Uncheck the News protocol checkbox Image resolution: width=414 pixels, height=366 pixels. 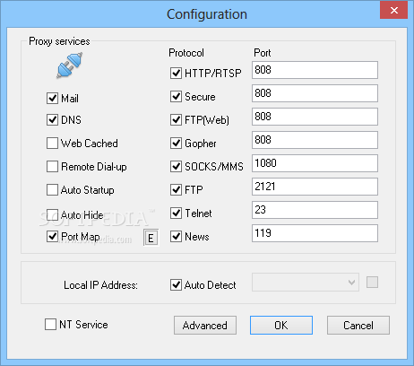click(x=176, y=236)
